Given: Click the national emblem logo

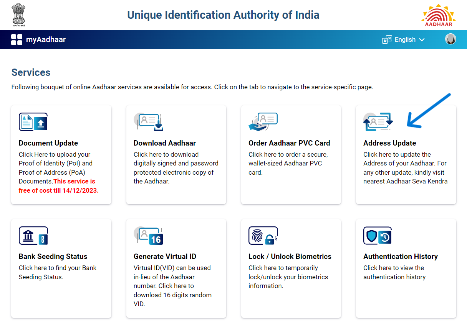Looking at the screenshot, I should 18,15.
